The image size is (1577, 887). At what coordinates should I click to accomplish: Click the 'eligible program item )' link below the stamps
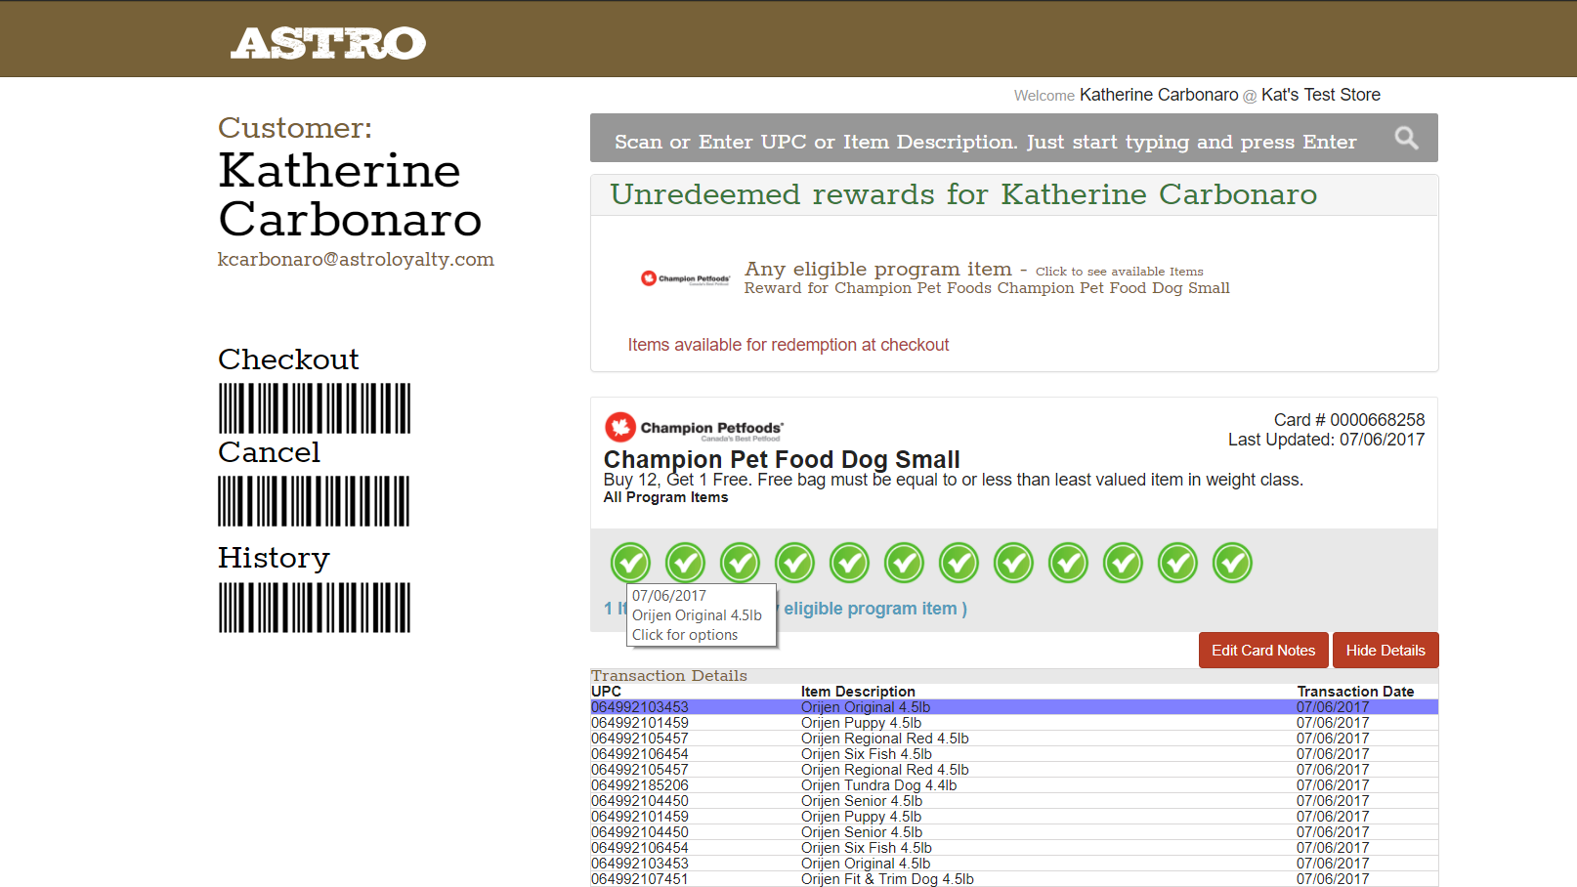(x=875, y=609)
